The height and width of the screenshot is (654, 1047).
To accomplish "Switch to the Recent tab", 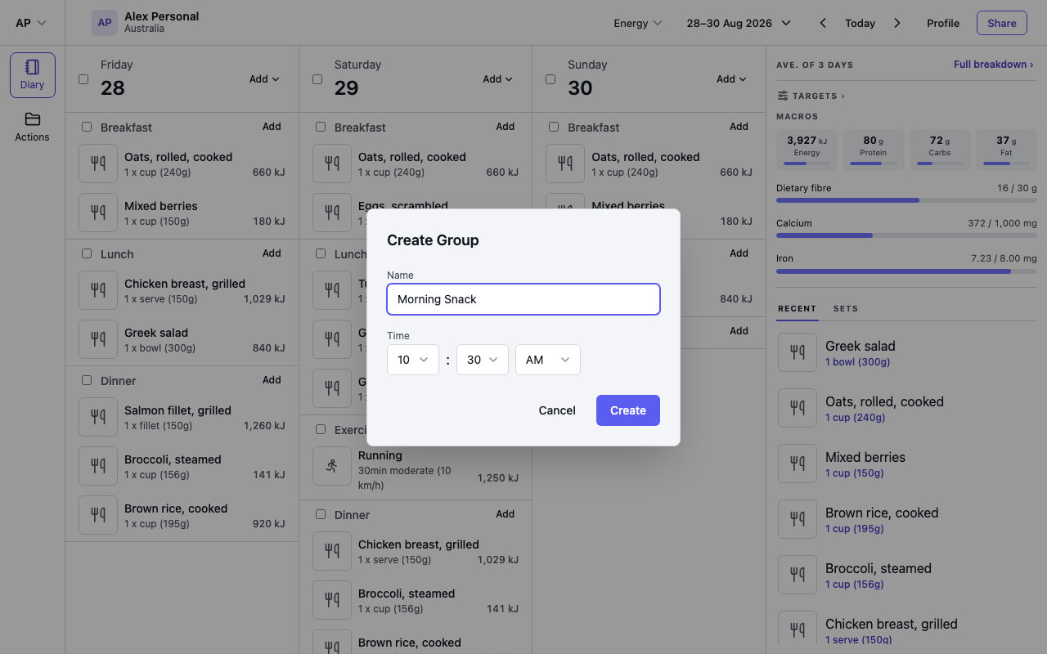I will point(797,309).
